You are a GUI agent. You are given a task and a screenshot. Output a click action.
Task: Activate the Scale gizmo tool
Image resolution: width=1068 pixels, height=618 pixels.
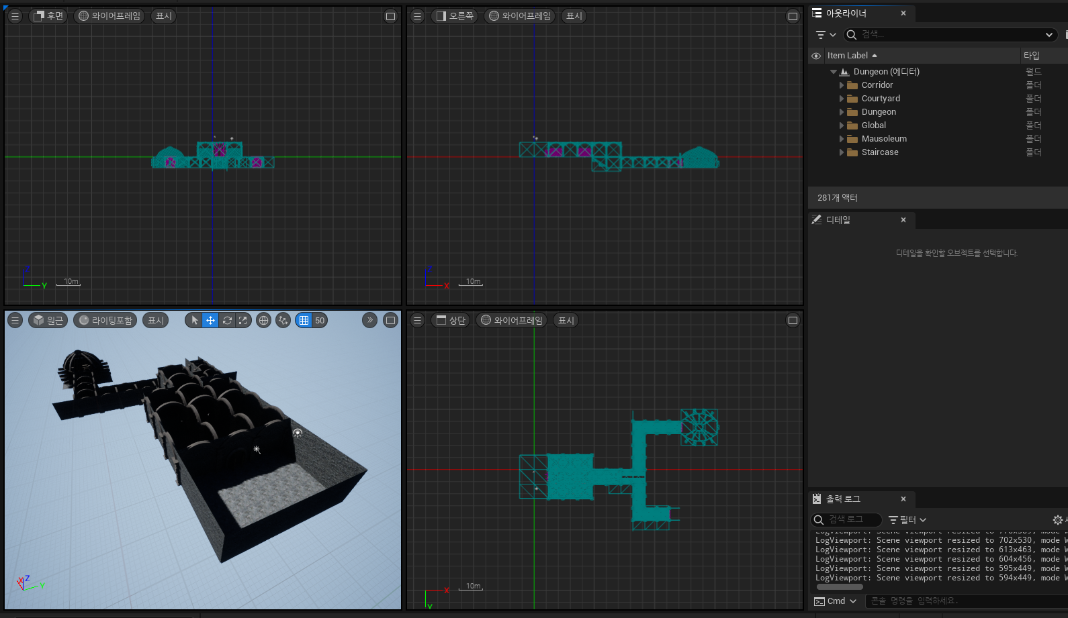243,321
